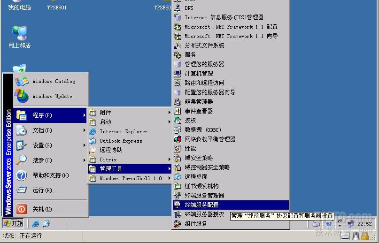The image size is (379, 243).
Task: Click 关机(U)... to shut down
Action: [51, 209]
